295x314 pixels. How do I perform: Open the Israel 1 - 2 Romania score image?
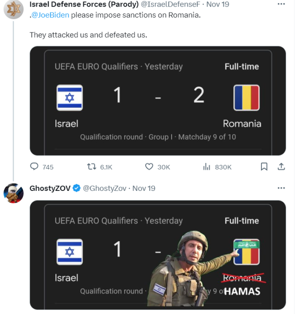(x=157, y=100)
